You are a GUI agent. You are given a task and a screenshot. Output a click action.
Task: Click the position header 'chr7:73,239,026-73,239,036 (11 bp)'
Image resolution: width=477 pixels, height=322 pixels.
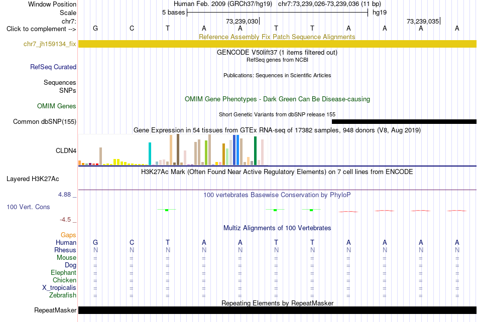point(329,4)
